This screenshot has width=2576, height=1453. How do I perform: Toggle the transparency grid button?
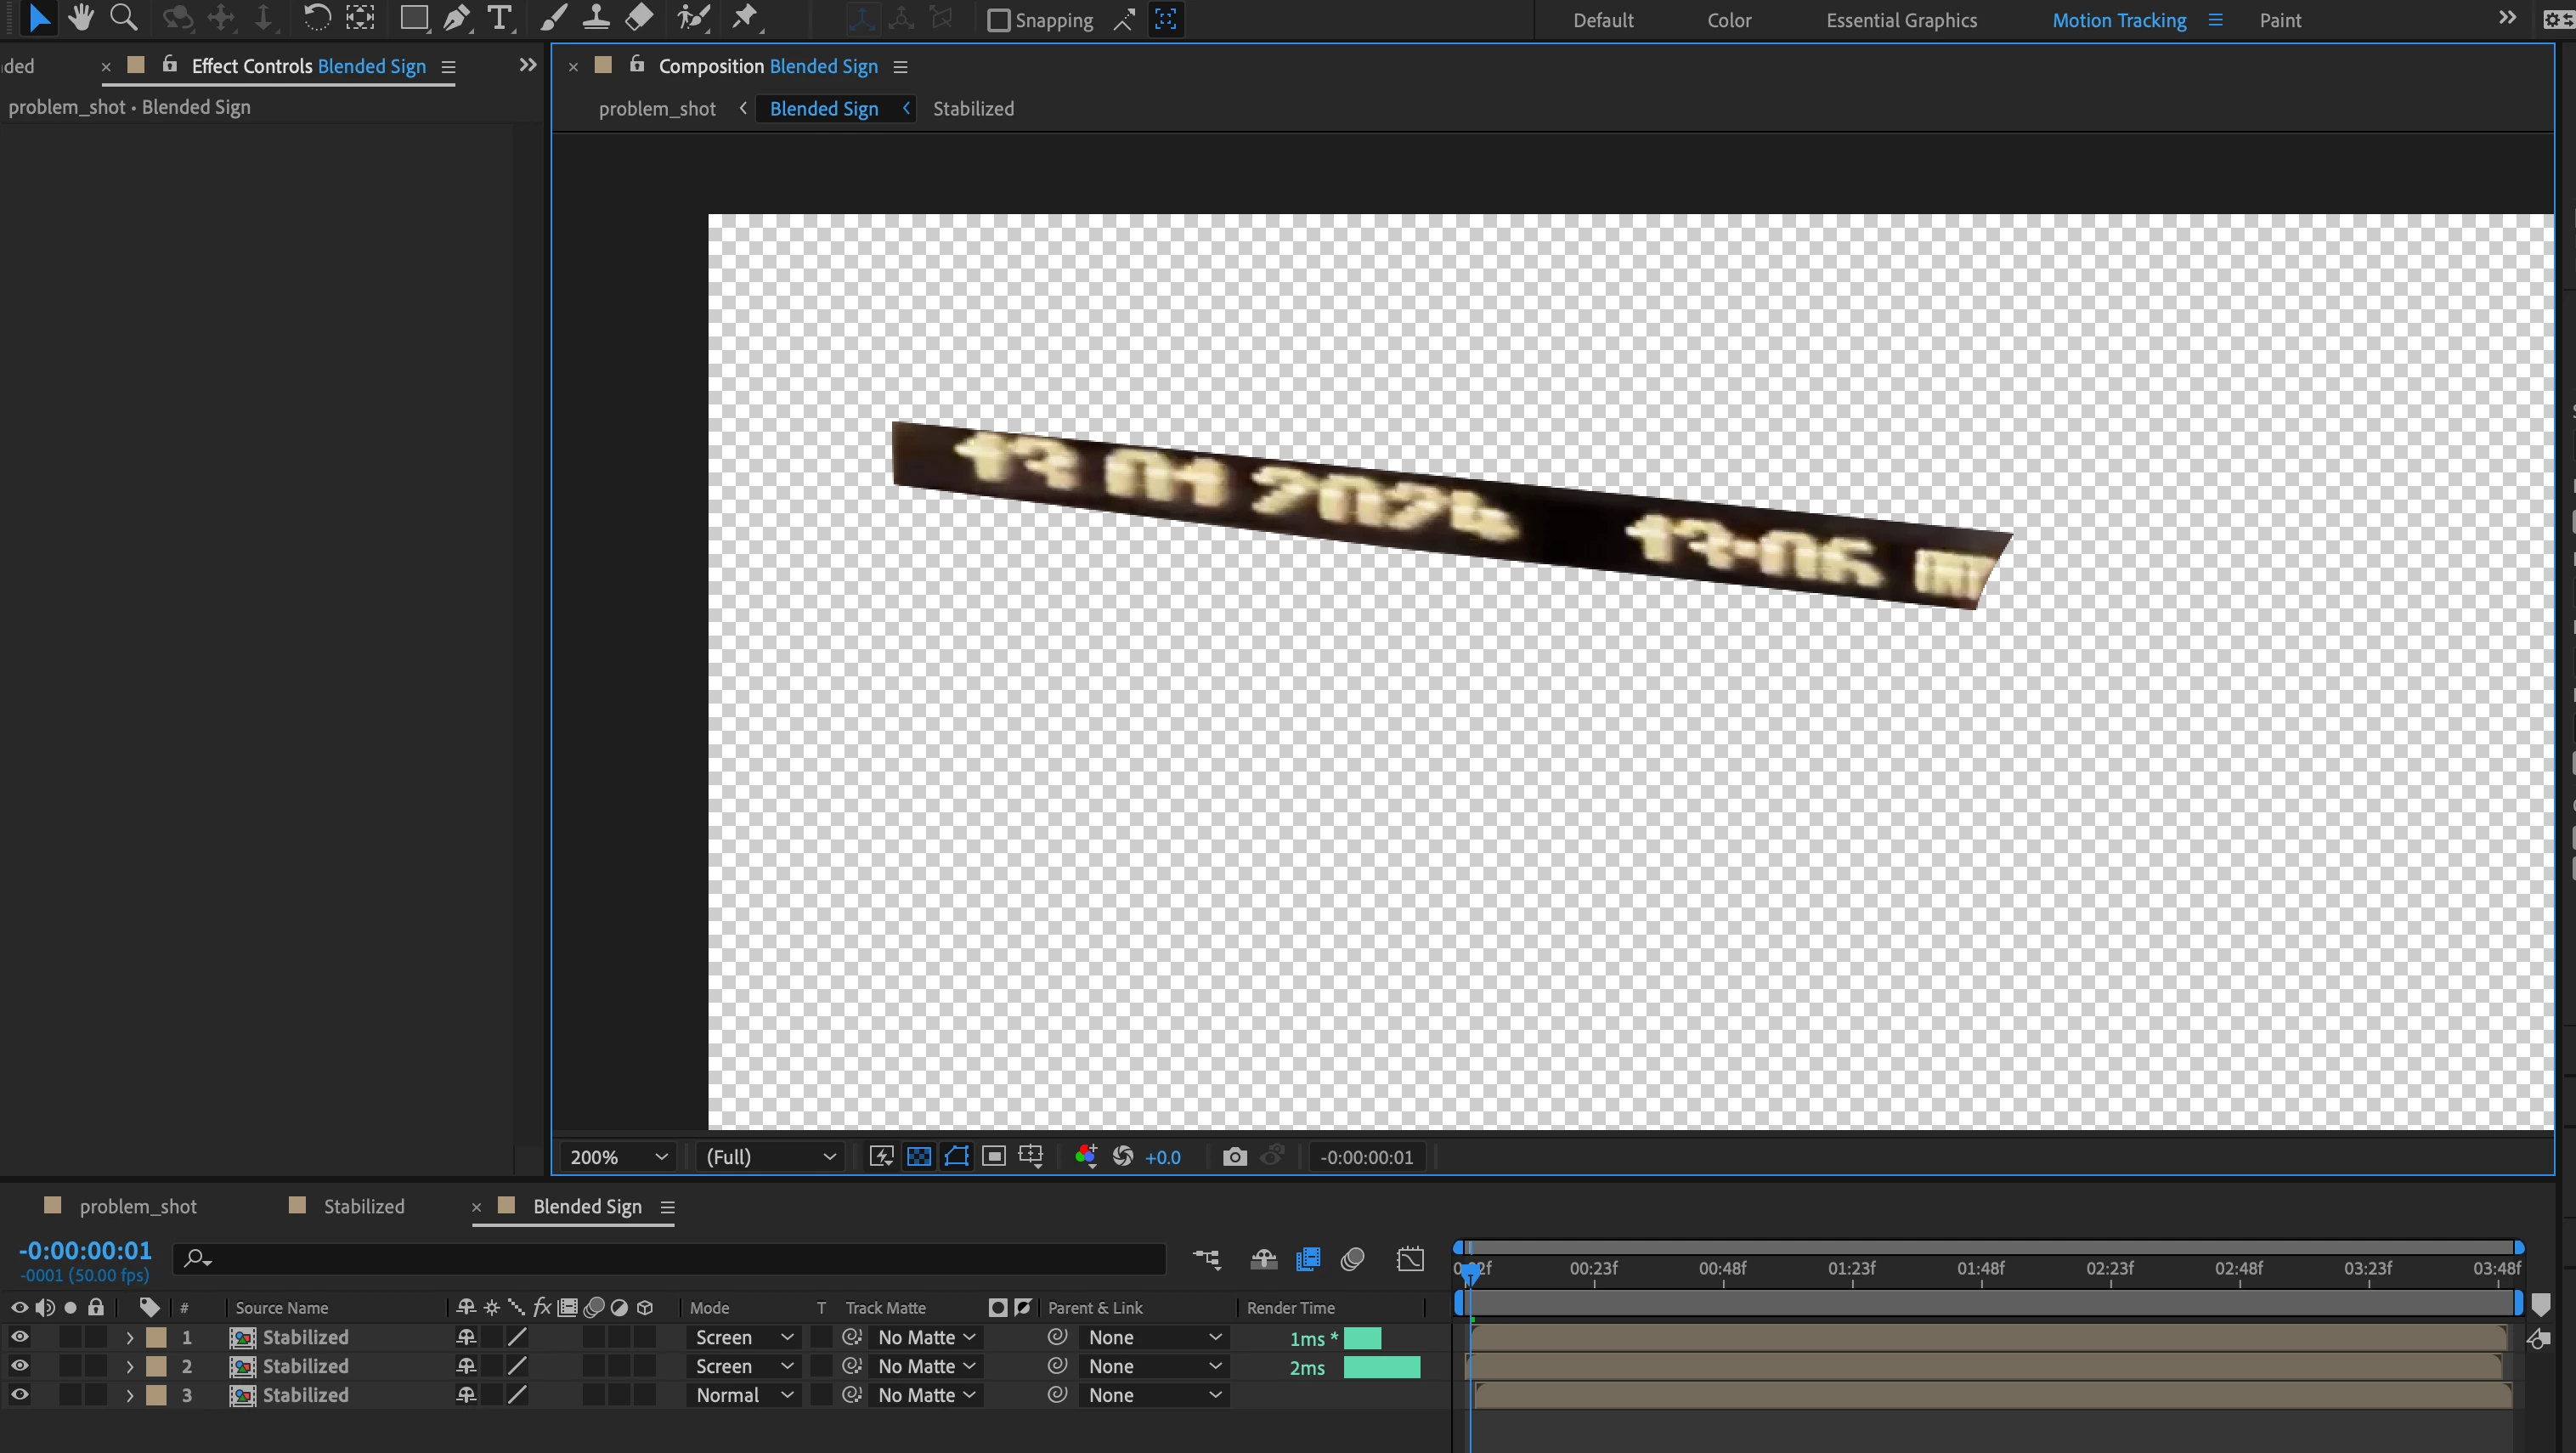tap(918, 1157)
